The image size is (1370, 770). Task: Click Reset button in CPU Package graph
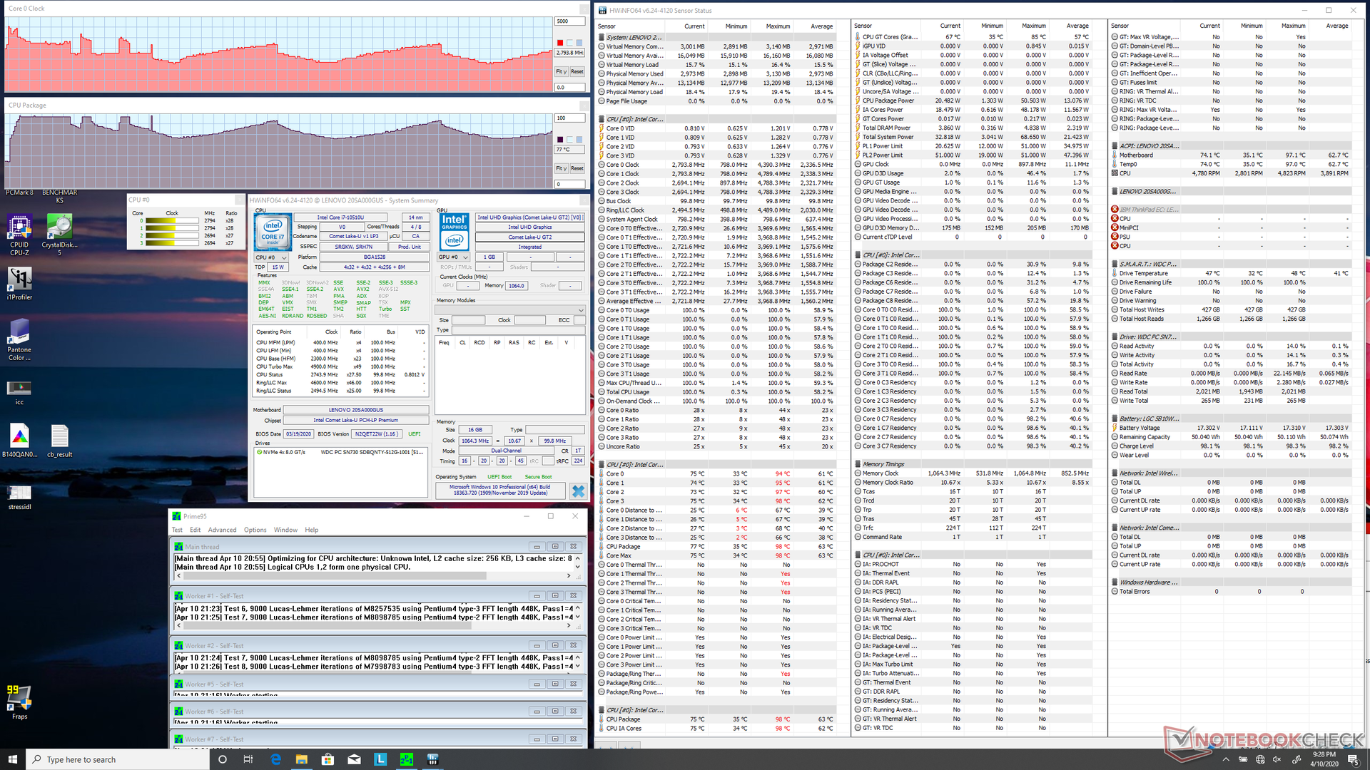tap(577, 168)
